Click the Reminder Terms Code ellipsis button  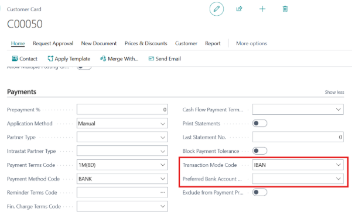[x=163, y=193]
